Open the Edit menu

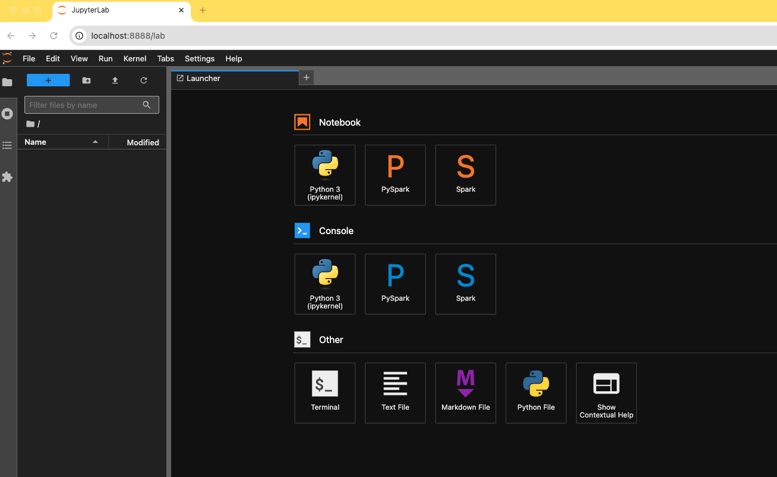click(x=53, y=58)
